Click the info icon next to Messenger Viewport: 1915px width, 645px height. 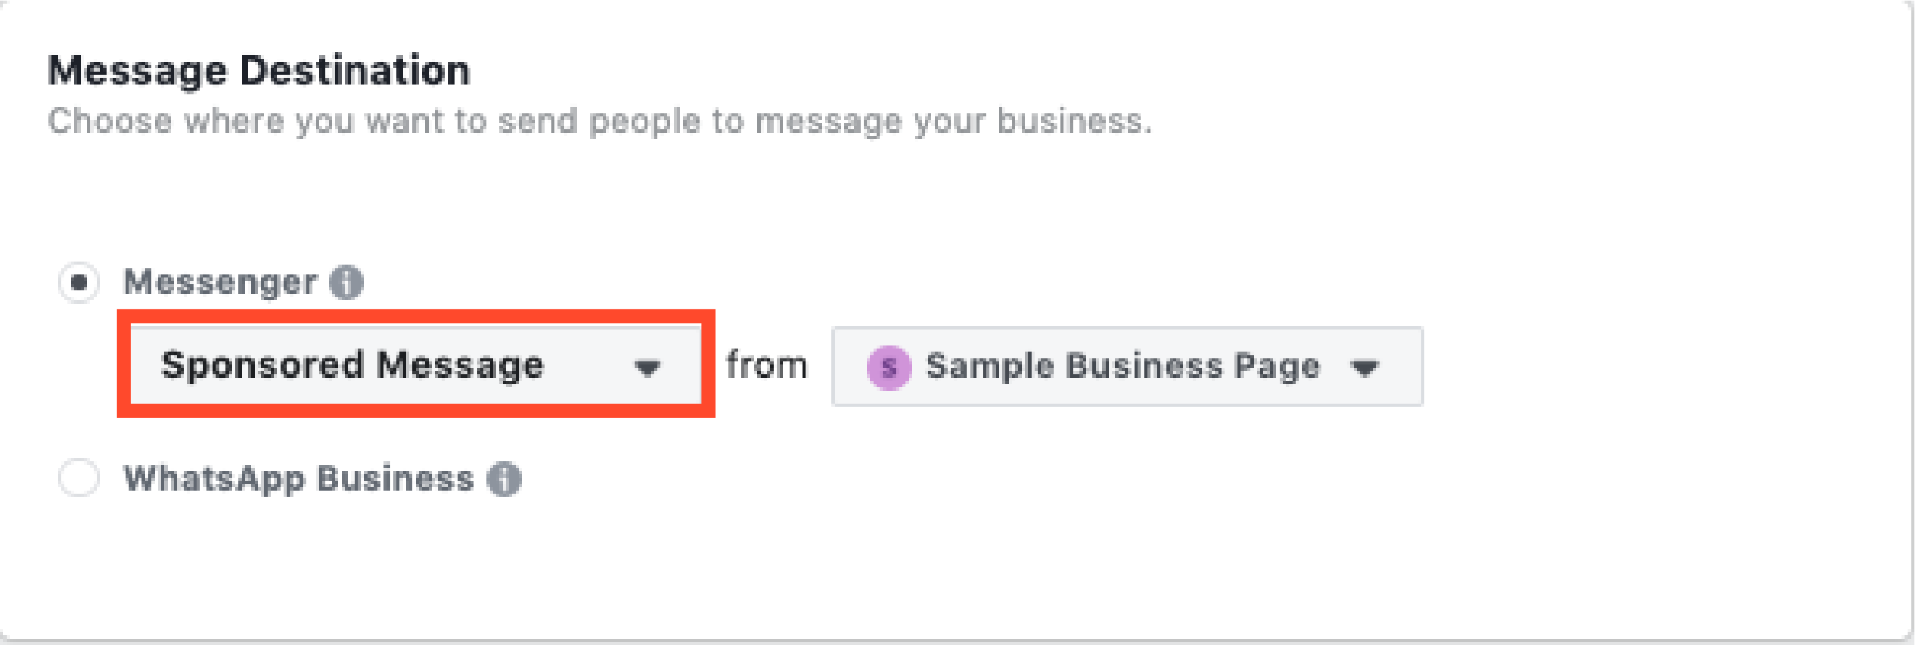(346, 282)
